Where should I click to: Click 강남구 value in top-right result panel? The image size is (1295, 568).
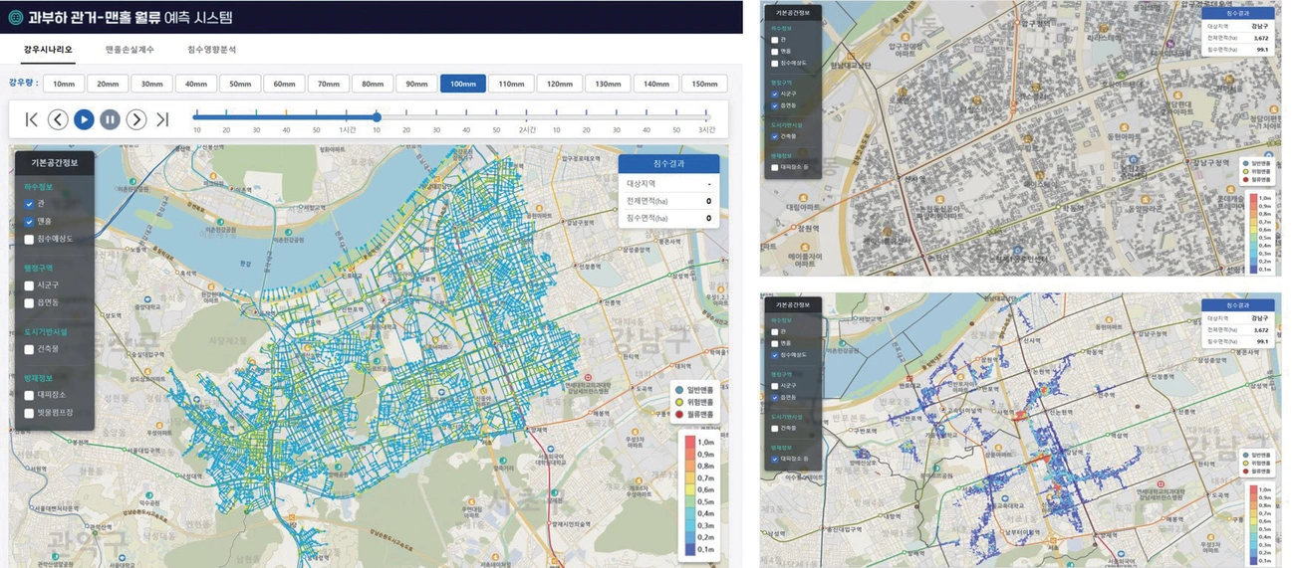[1261, 27]
